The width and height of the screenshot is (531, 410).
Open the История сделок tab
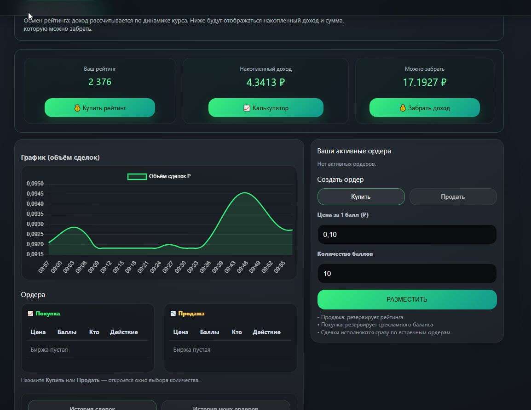click(92, 405)
